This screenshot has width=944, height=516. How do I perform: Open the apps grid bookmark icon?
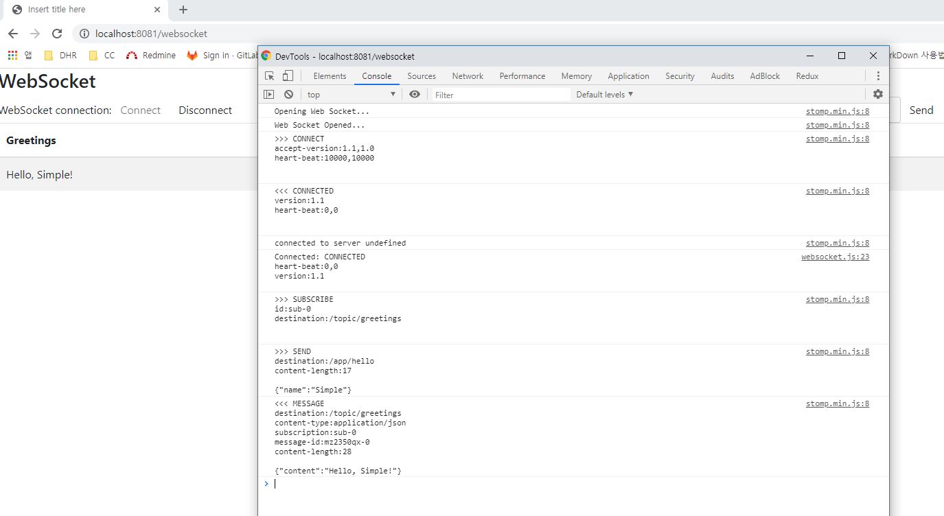click(x=12, y=56)
